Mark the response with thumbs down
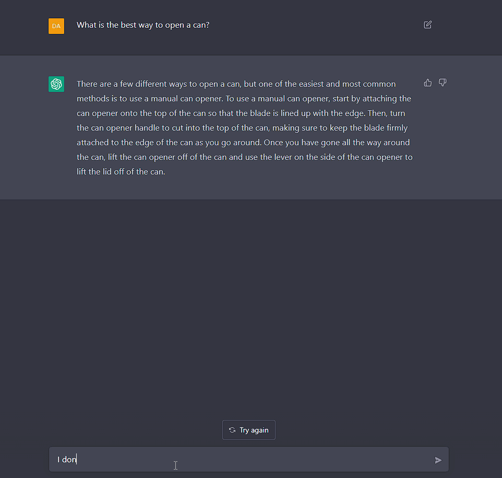This screenshot has width=502, height=478. tap(443, 83)
